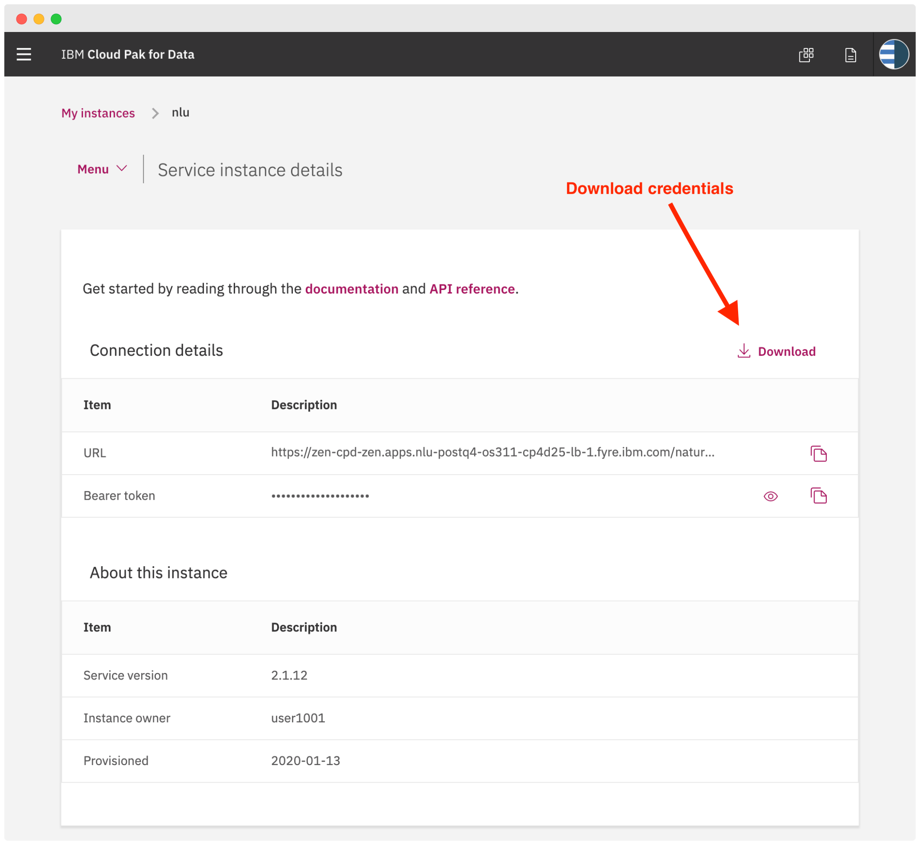The width and height of the screenshot is (920, 845).
Task: Open the API reference link
Action: point(472,289)
